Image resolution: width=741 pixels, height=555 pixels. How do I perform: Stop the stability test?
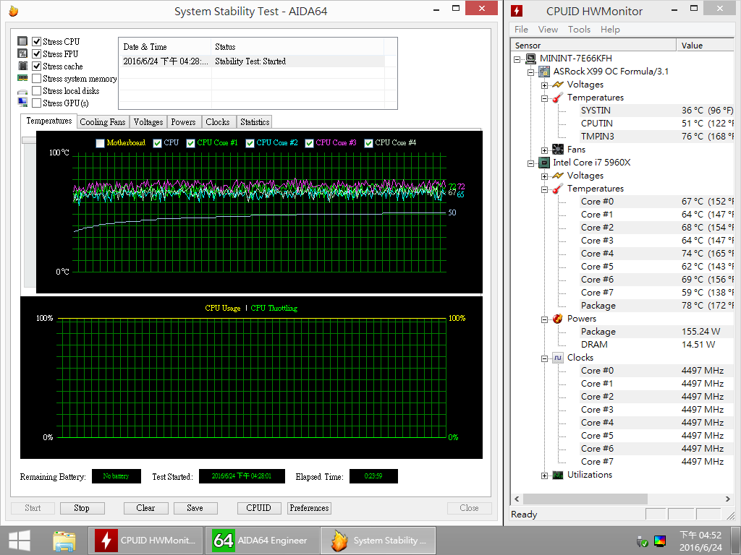click(x=82, y=508)
